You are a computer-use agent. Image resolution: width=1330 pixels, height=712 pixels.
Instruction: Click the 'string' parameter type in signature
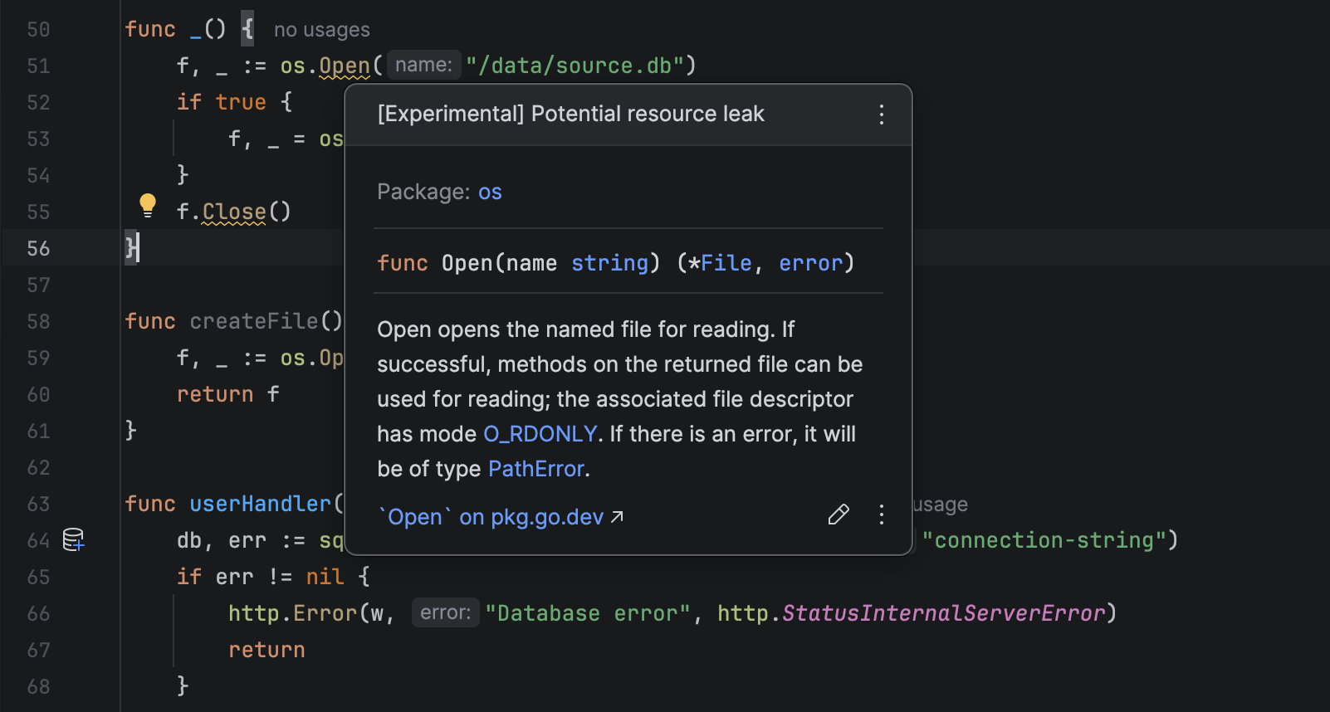pyautogui.click(x=609, y=263)
